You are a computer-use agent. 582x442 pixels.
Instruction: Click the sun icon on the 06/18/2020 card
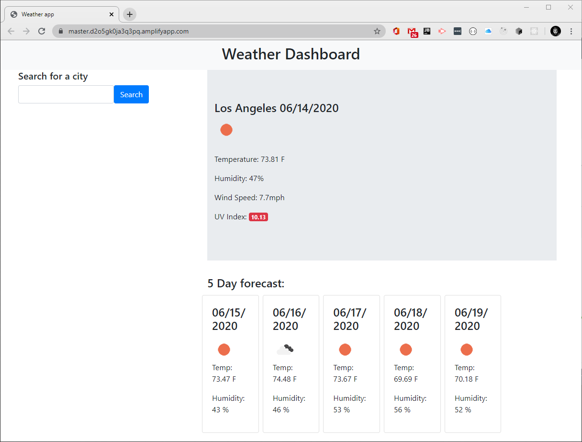406,350
